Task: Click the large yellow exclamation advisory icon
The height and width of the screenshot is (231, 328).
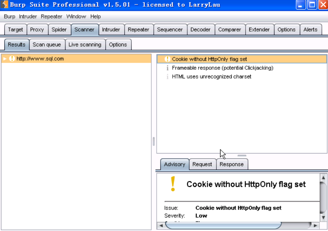Action: (x=173, y=184)
